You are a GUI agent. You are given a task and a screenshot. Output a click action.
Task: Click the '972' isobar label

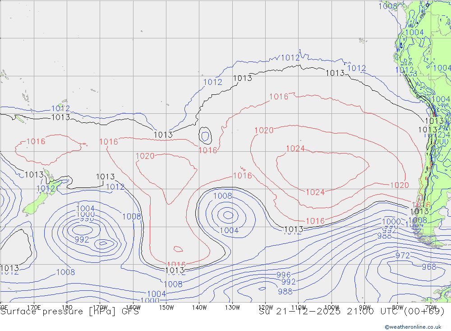tap(402, 255)
